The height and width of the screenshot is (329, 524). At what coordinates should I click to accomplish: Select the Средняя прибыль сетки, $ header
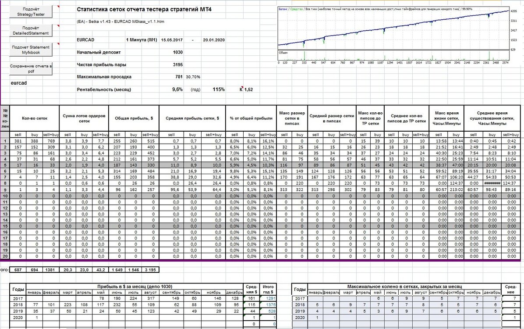(x=192, y=118)
